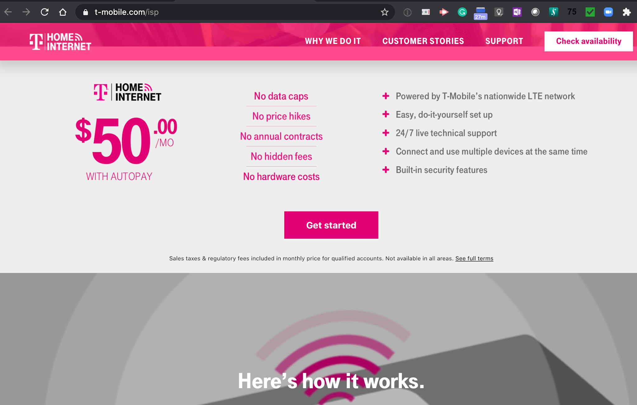Open the OneNote clipper extension
637x405 pixels.
point(517,12)
